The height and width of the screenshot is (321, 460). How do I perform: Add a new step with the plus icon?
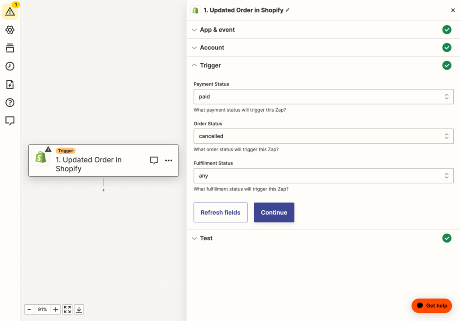(x=103, y=190)
